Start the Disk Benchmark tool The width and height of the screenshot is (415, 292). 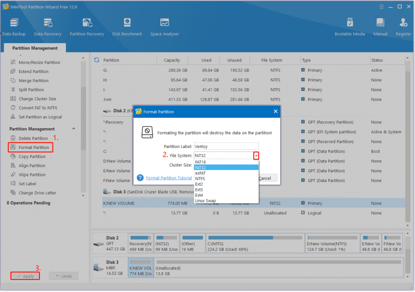click(x=127, y=27)
